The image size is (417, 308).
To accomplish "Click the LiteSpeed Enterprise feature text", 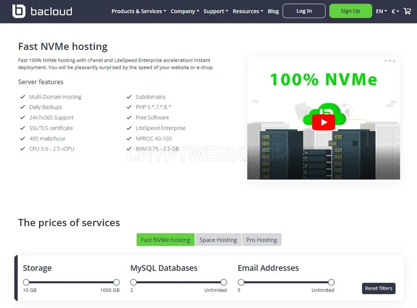I will (x=161, y=128).
